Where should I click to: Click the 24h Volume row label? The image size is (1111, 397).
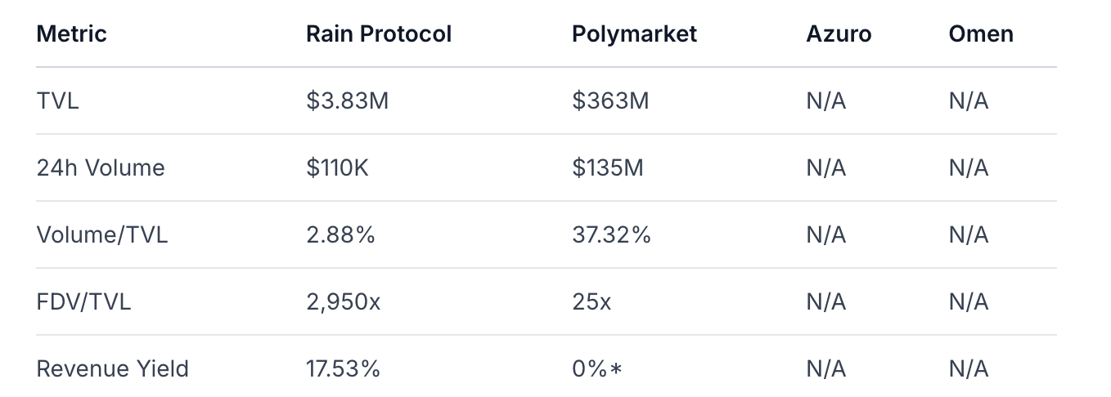click(x=101, y=168)
